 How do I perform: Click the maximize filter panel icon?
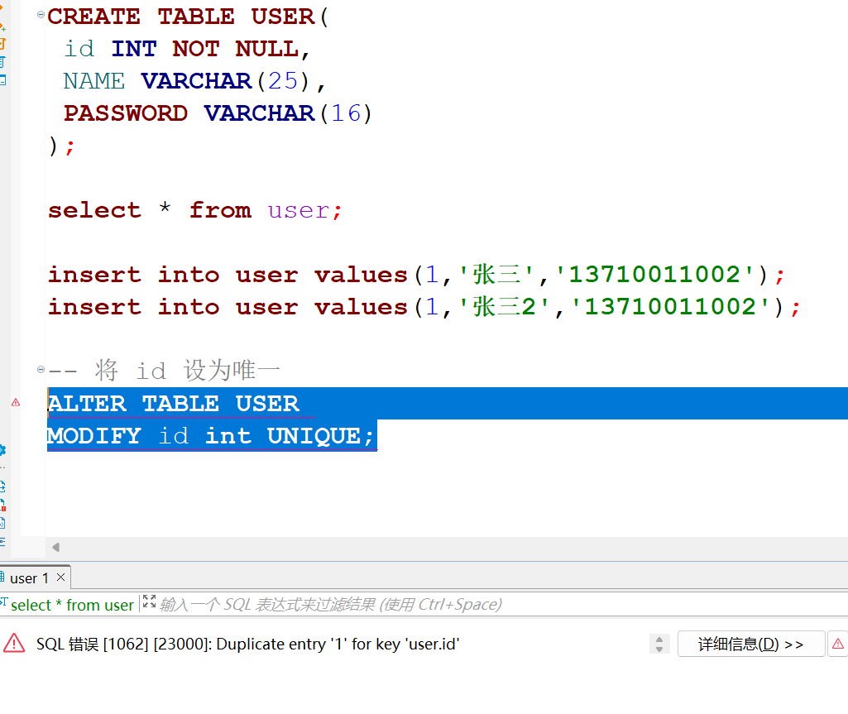pos(149,601)
